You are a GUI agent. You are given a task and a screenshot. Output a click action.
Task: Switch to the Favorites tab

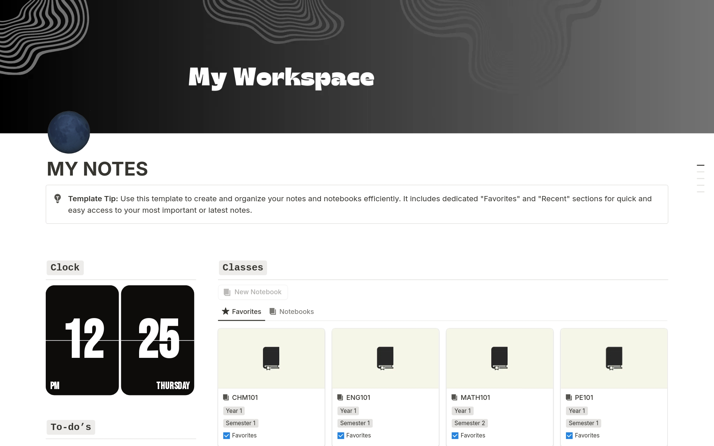pos(246,311)
